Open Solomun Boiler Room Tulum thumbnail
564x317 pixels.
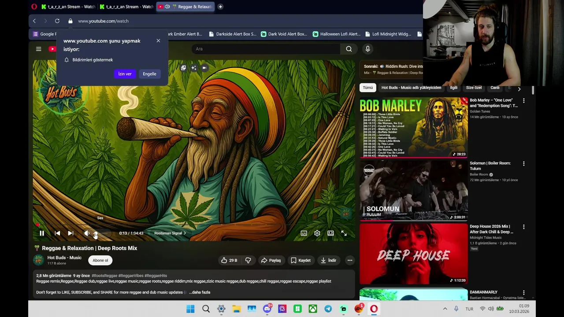tap(414, 190)
